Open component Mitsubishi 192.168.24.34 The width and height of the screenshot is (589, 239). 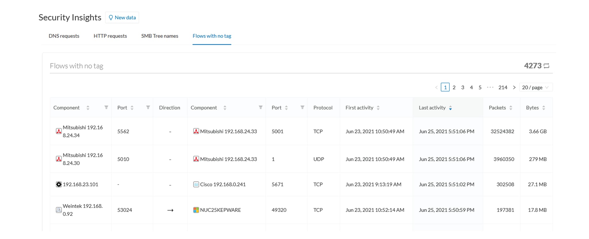[x=83, y=131]
